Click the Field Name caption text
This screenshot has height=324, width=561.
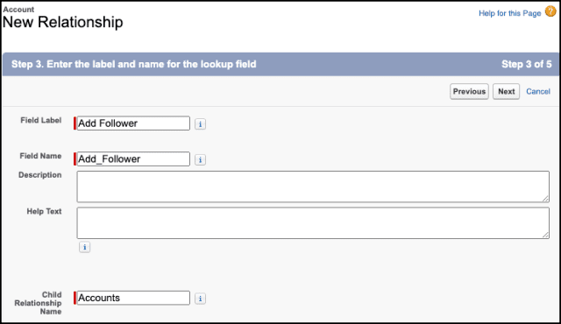(40, 156)
